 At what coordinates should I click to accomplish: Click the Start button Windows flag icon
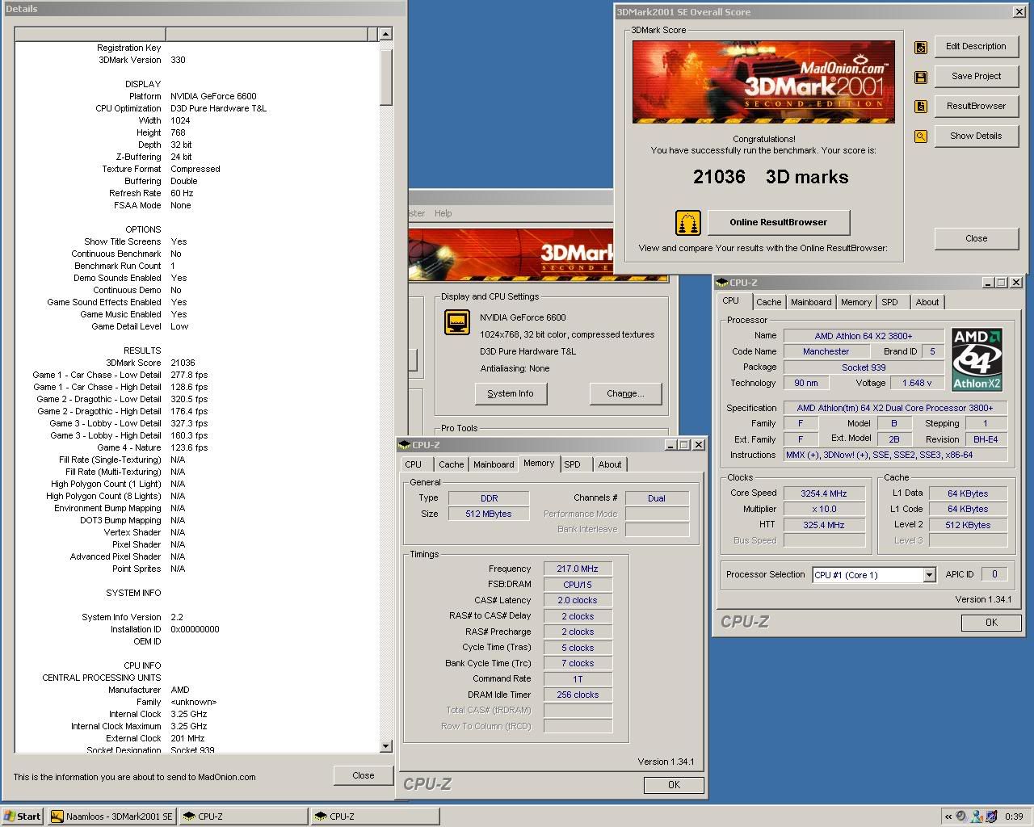click(x=10, y=817)
